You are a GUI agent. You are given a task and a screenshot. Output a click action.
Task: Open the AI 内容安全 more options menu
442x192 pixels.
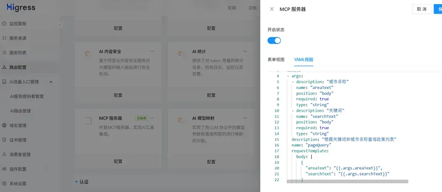click(x=152, y=52)
